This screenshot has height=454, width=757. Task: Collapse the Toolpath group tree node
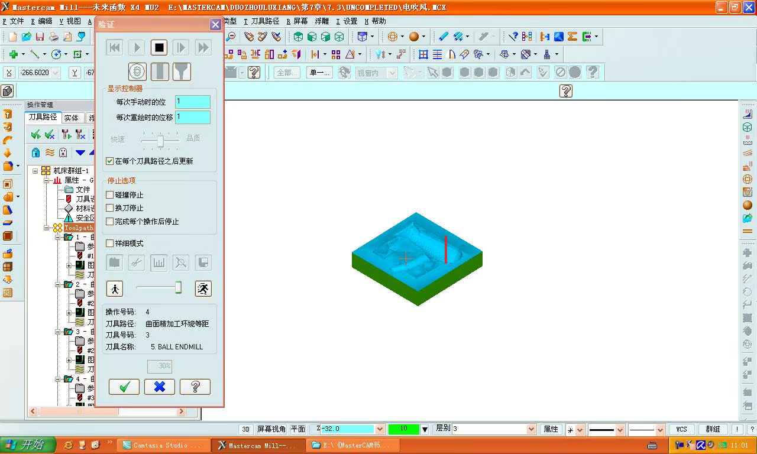46,228
